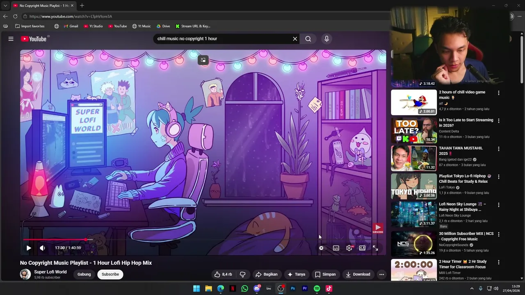Toggle subtitles/closed captions in the player
525x295 pixels.
coord(336,248)
